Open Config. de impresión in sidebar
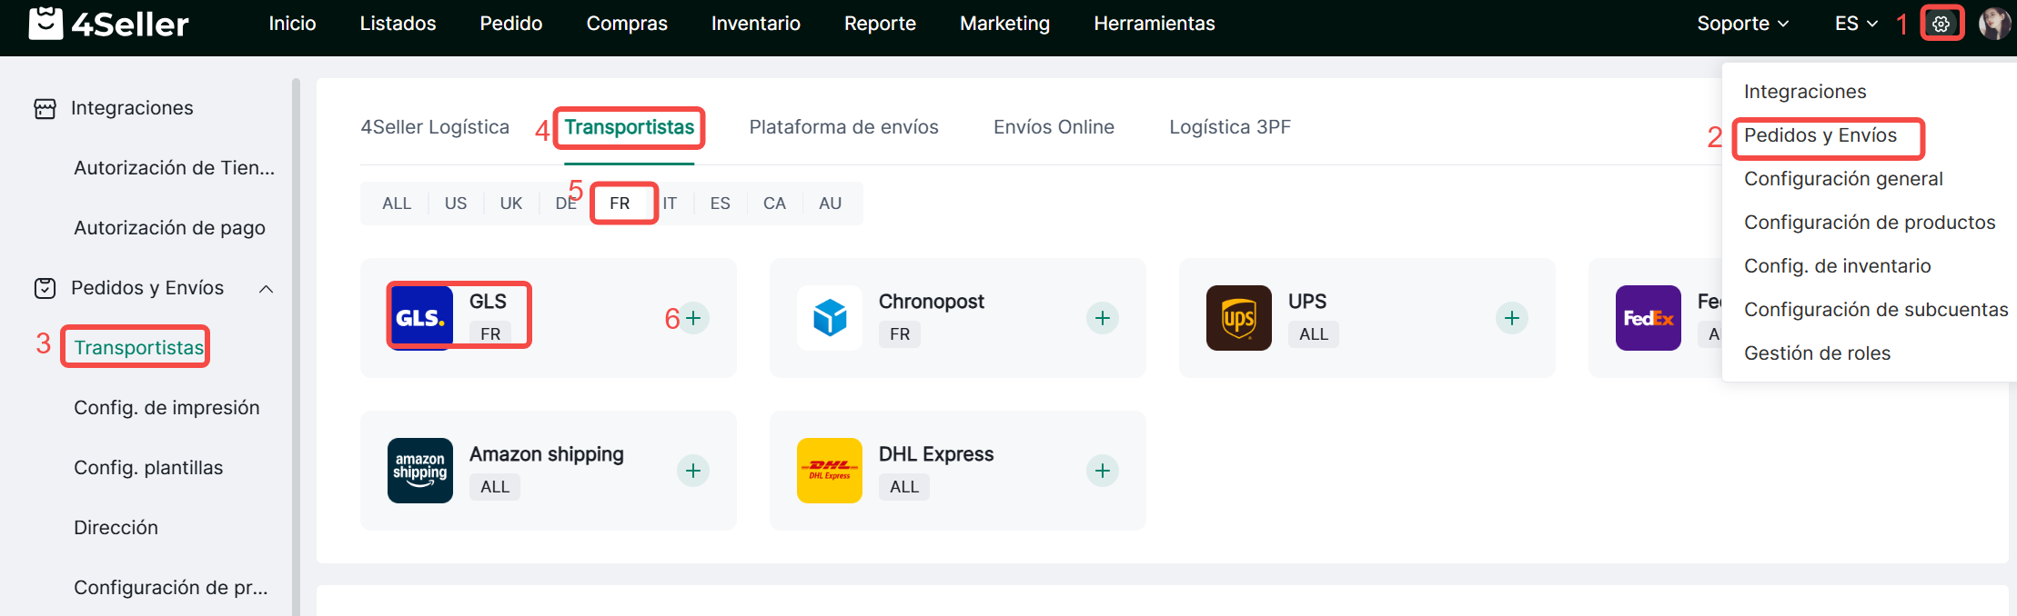 (166, 408)
